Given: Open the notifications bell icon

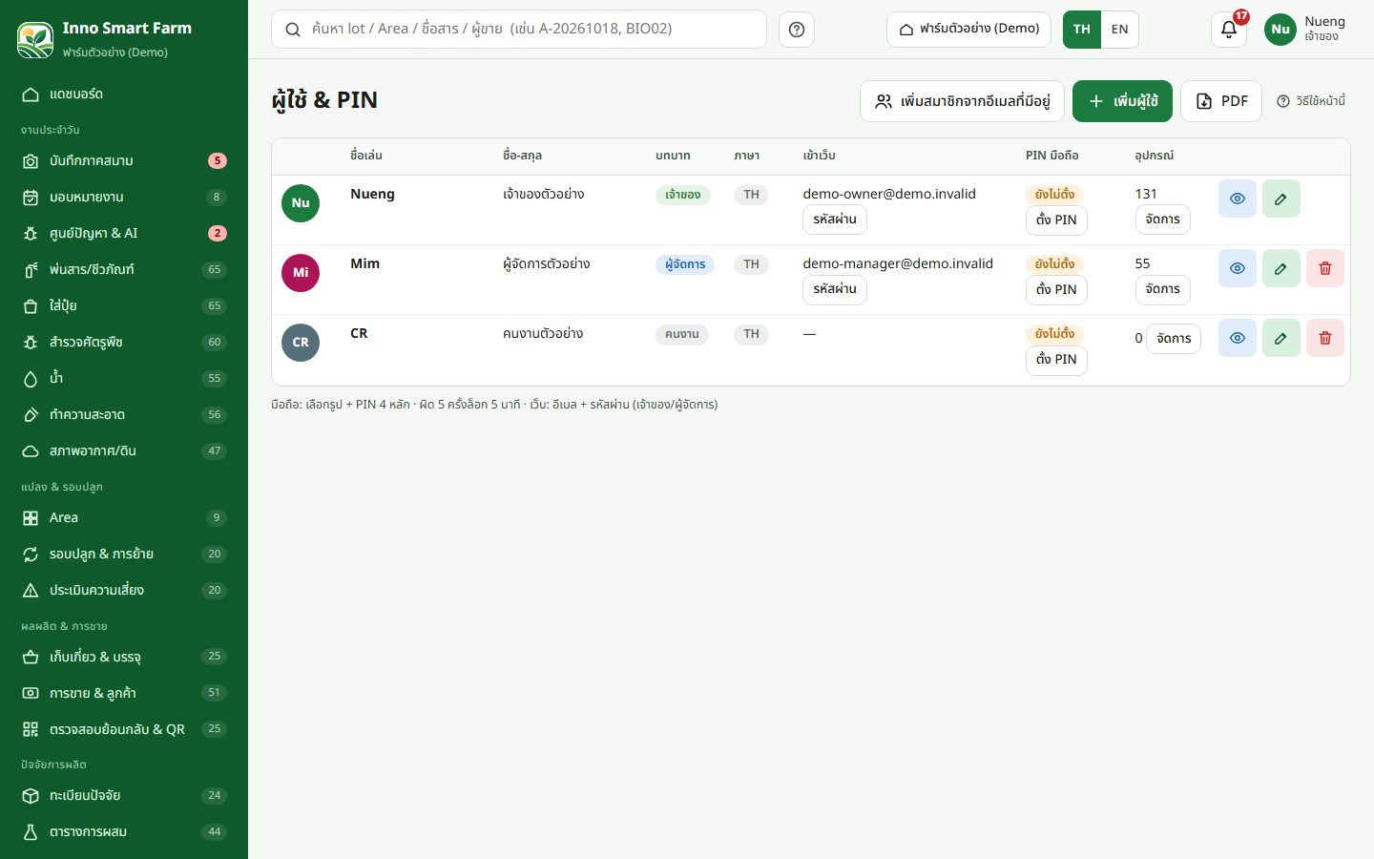Looking at the screenshot, I should 1229,30.
